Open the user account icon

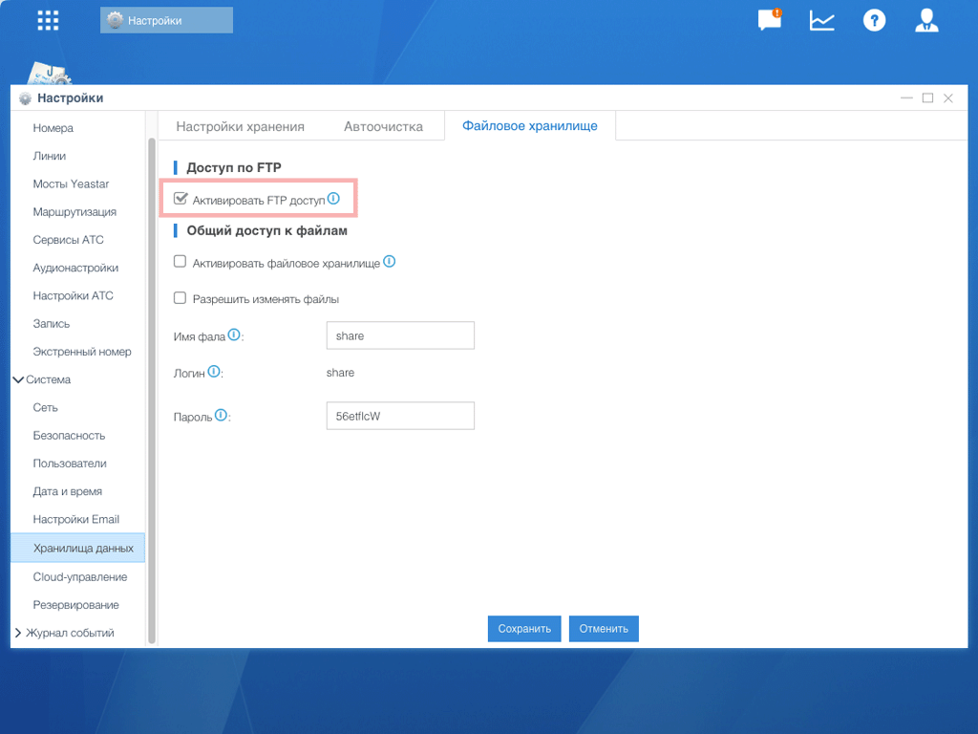925,20
